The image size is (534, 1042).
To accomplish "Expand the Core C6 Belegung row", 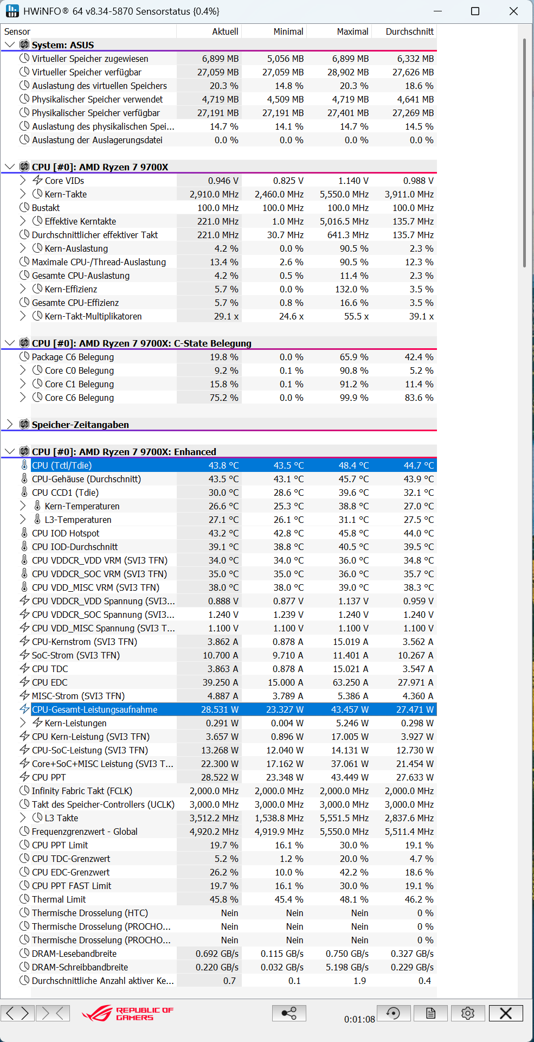I will pos(23,397).
